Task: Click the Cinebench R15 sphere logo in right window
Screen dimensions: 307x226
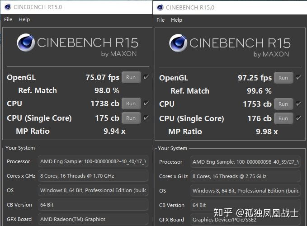Action: tap(178, 42)
